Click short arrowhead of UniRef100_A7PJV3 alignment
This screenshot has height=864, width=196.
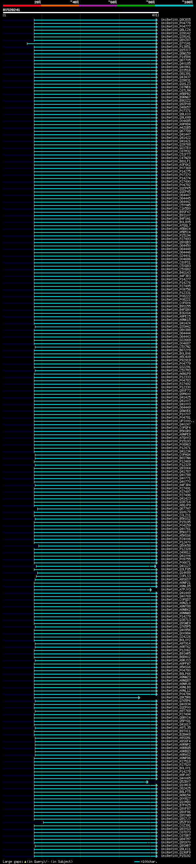[151, 590]
